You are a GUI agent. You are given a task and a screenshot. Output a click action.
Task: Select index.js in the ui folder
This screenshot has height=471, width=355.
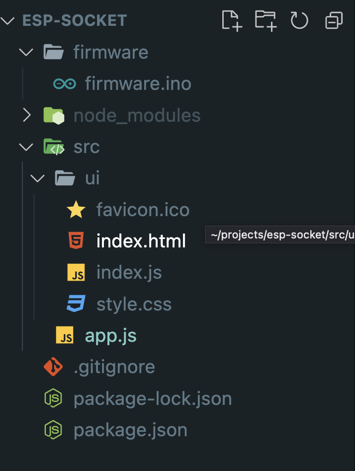point(129,273)
